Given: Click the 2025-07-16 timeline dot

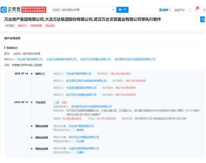Looking at the screenshot, I should 32,74.
